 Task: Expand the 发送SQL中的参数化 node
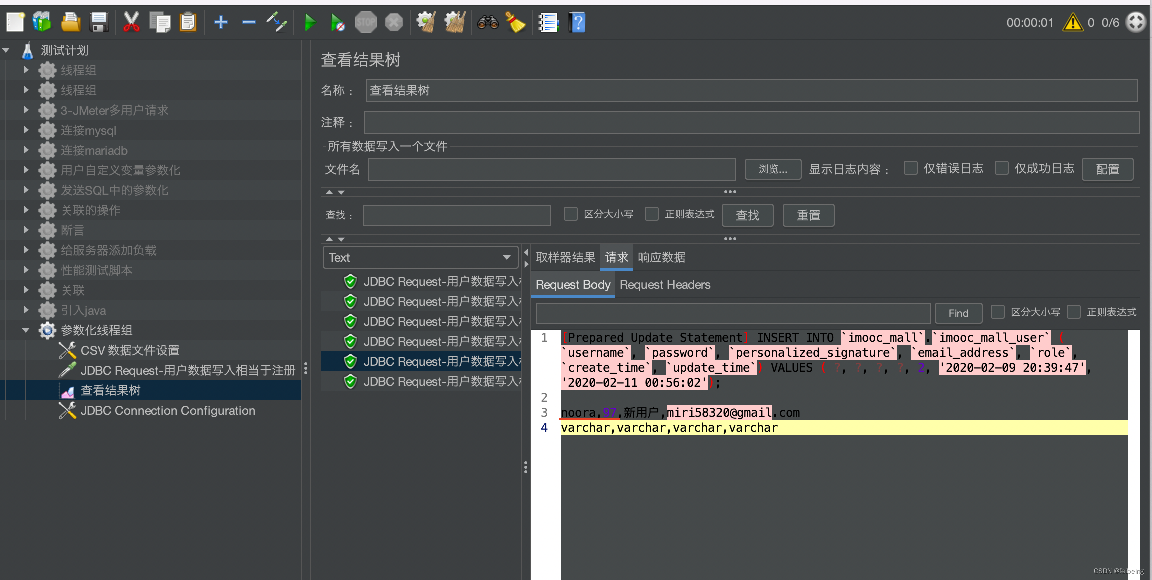click(x=26, y=190)
